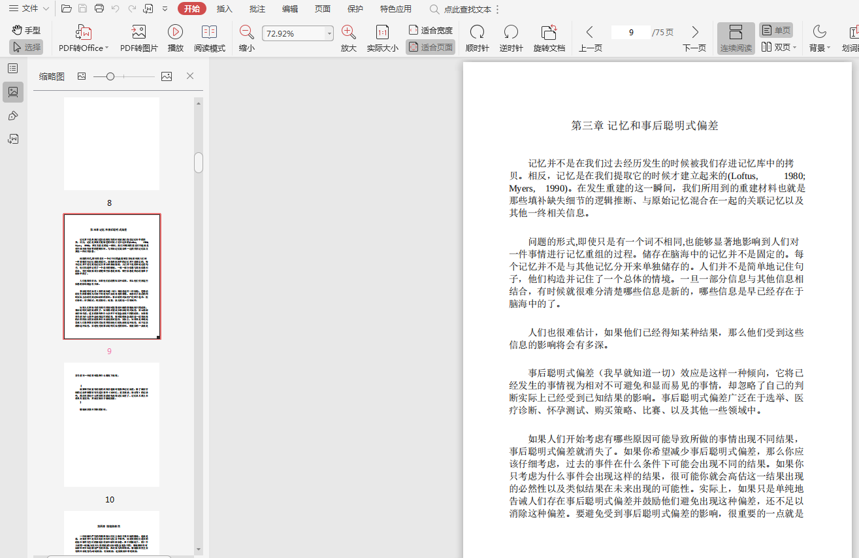Open the bookmarks panel in left sidebar
This screenshot has width=859, height=558.
point(13,69)
